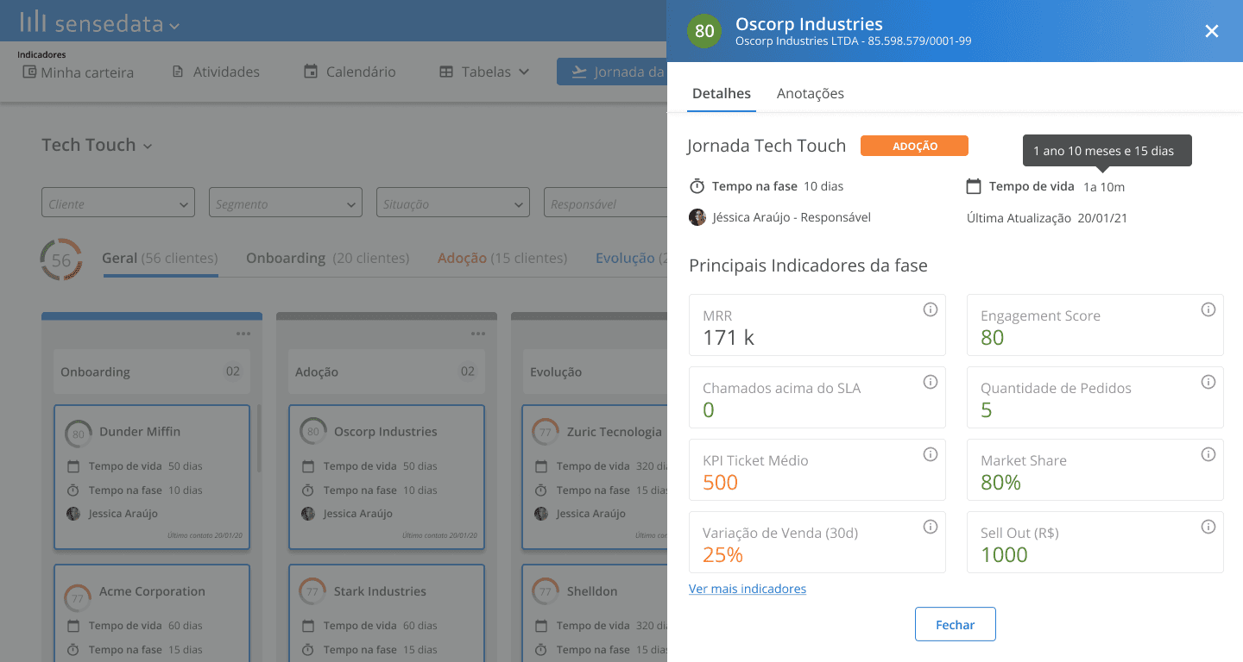The image size is (1243, 662).
Task: Click the Minha carteira wallet icon
Action: (x=29, y=72)
